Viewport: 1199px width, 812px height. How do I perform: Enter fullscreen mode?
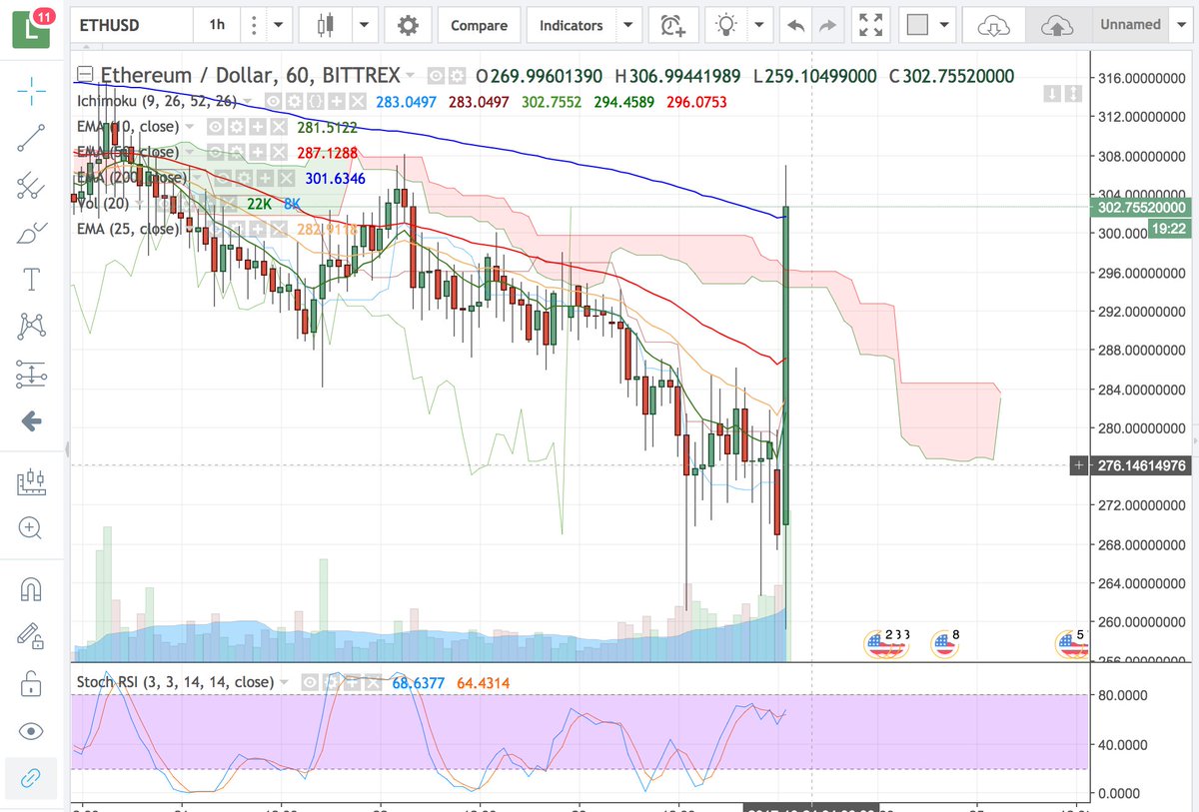[871, 25]
